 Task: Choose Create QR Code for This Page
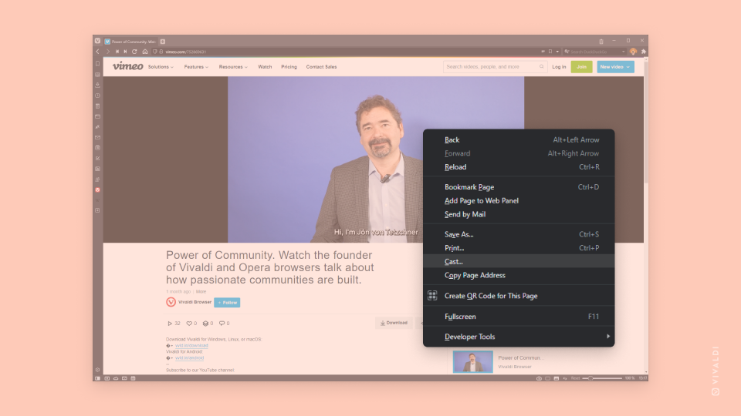[519, 296]
